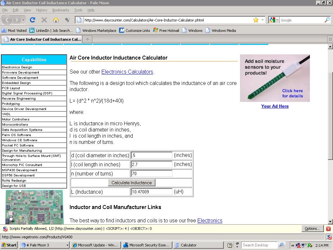This screenshot has height=250, width=333.
Task: Open the Tools menu
Action: point(78,10)
